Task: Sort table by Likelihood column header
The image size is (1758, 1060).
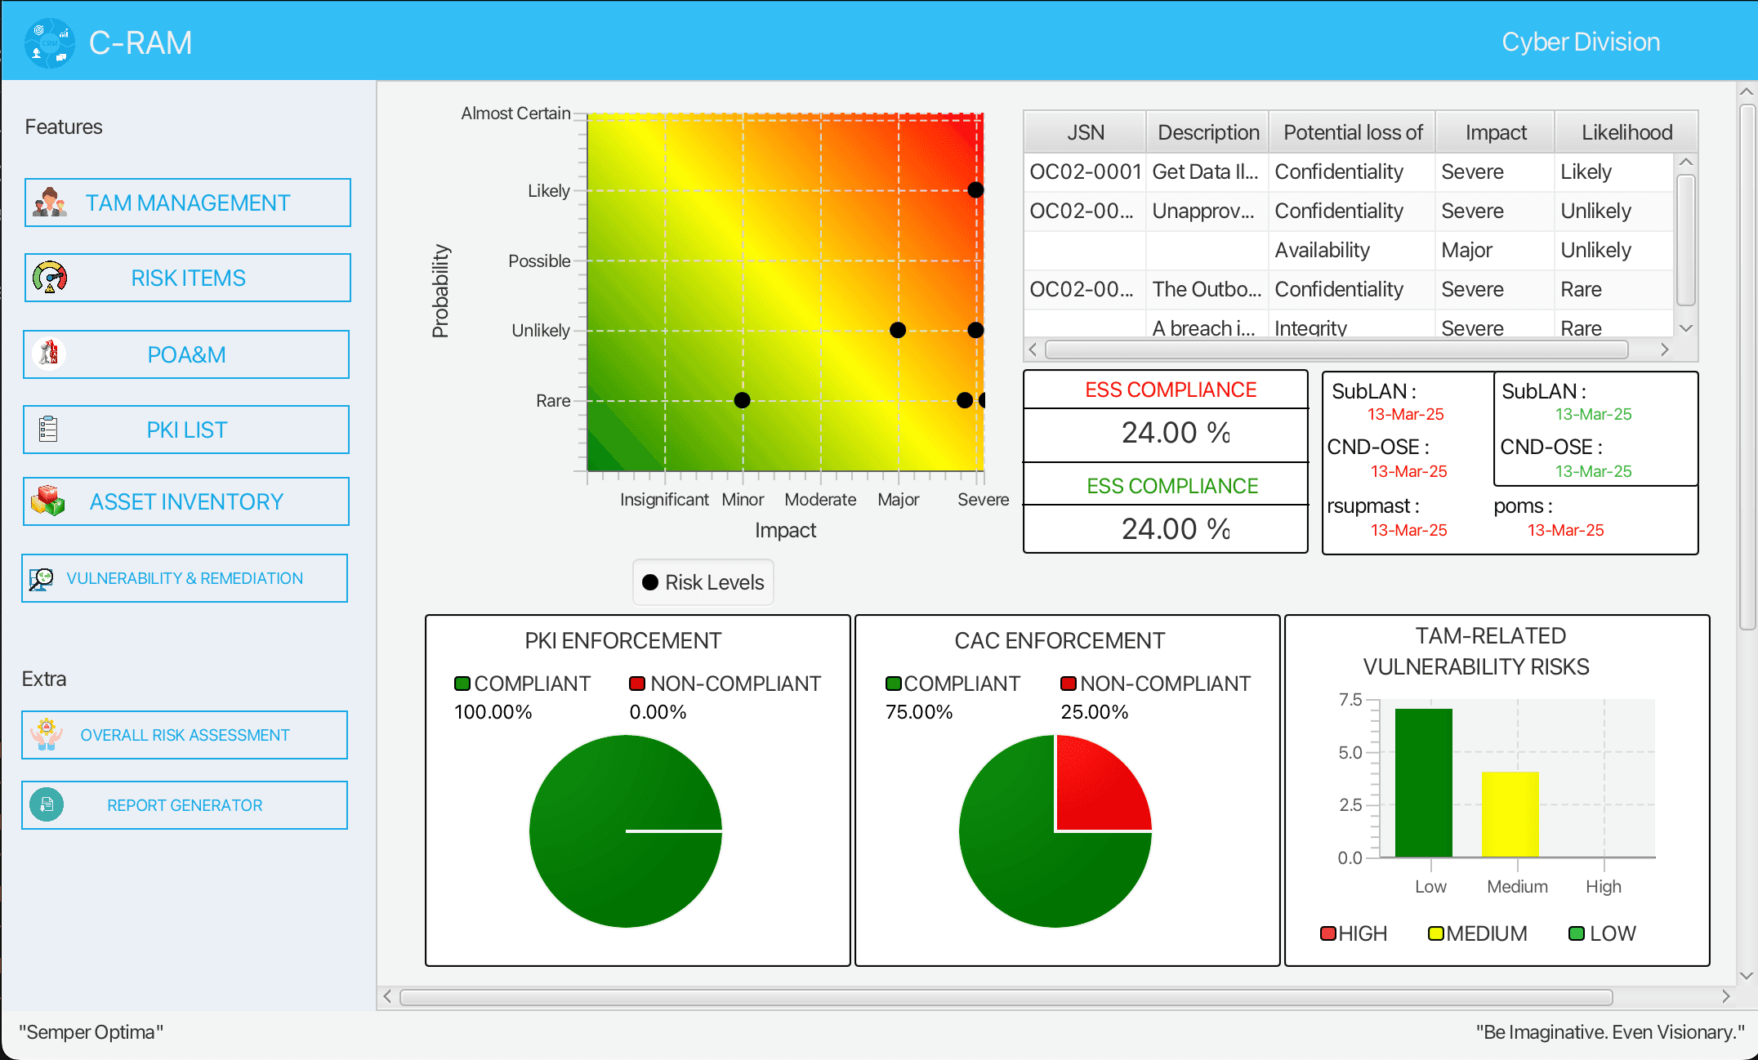Action: (1626, 132)
